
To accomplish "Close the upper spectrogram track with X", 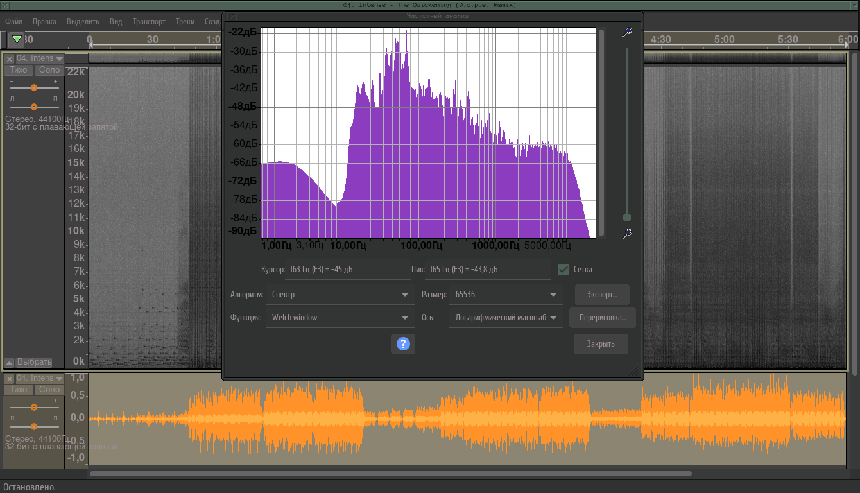I will point(10,58).
